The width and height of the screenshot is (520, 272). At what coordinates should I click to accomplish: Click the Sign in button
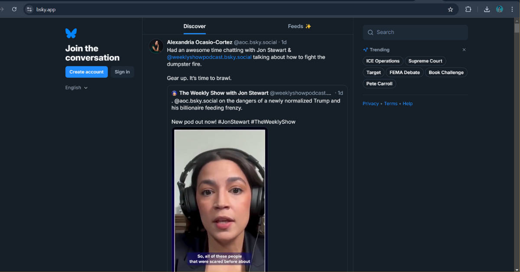tap(122, 72)
